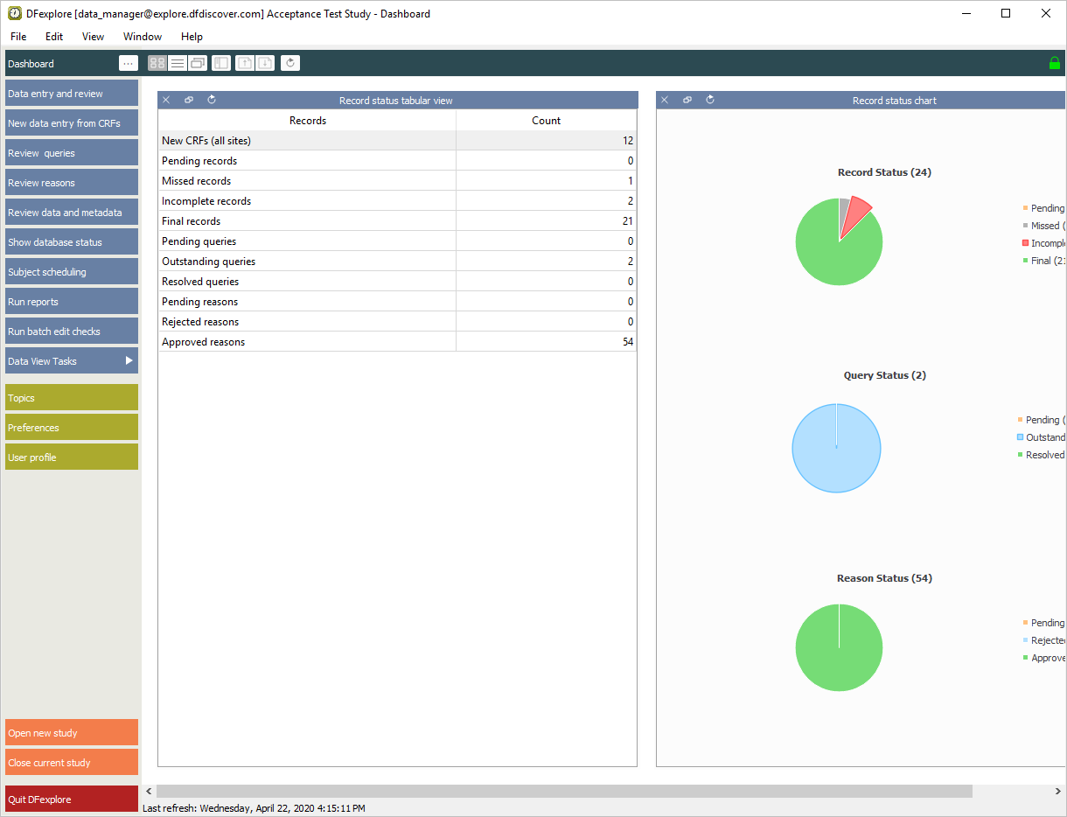1067x817 pixels.
Task: Click the red Incomplete slice of pie chart
Action: (857, 211)
